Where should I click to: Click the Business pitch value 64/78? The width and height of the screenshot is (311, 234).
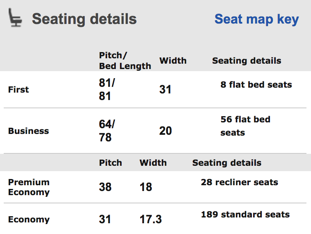(x=107, y=131)
